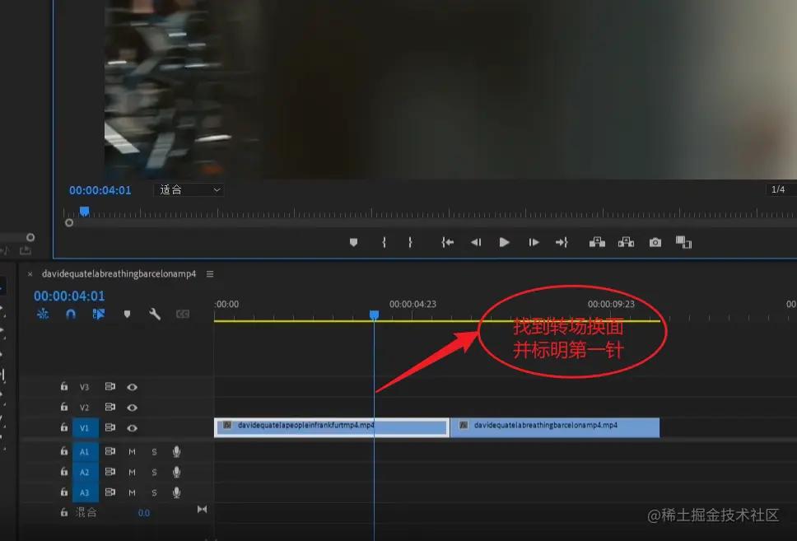
Task: Enable voice-over record on track A3
Action: [x=176, y=492]
